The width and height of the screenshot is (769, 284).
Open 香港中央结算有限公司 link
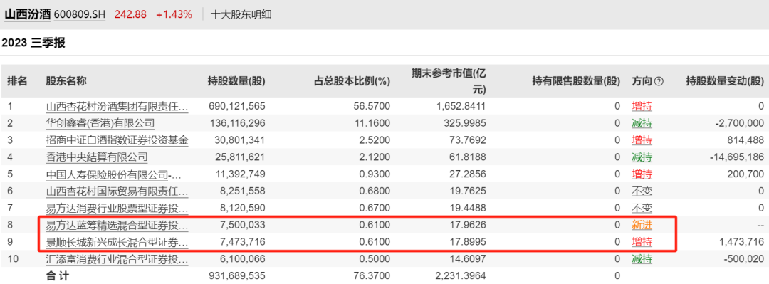tap(97, 157)
